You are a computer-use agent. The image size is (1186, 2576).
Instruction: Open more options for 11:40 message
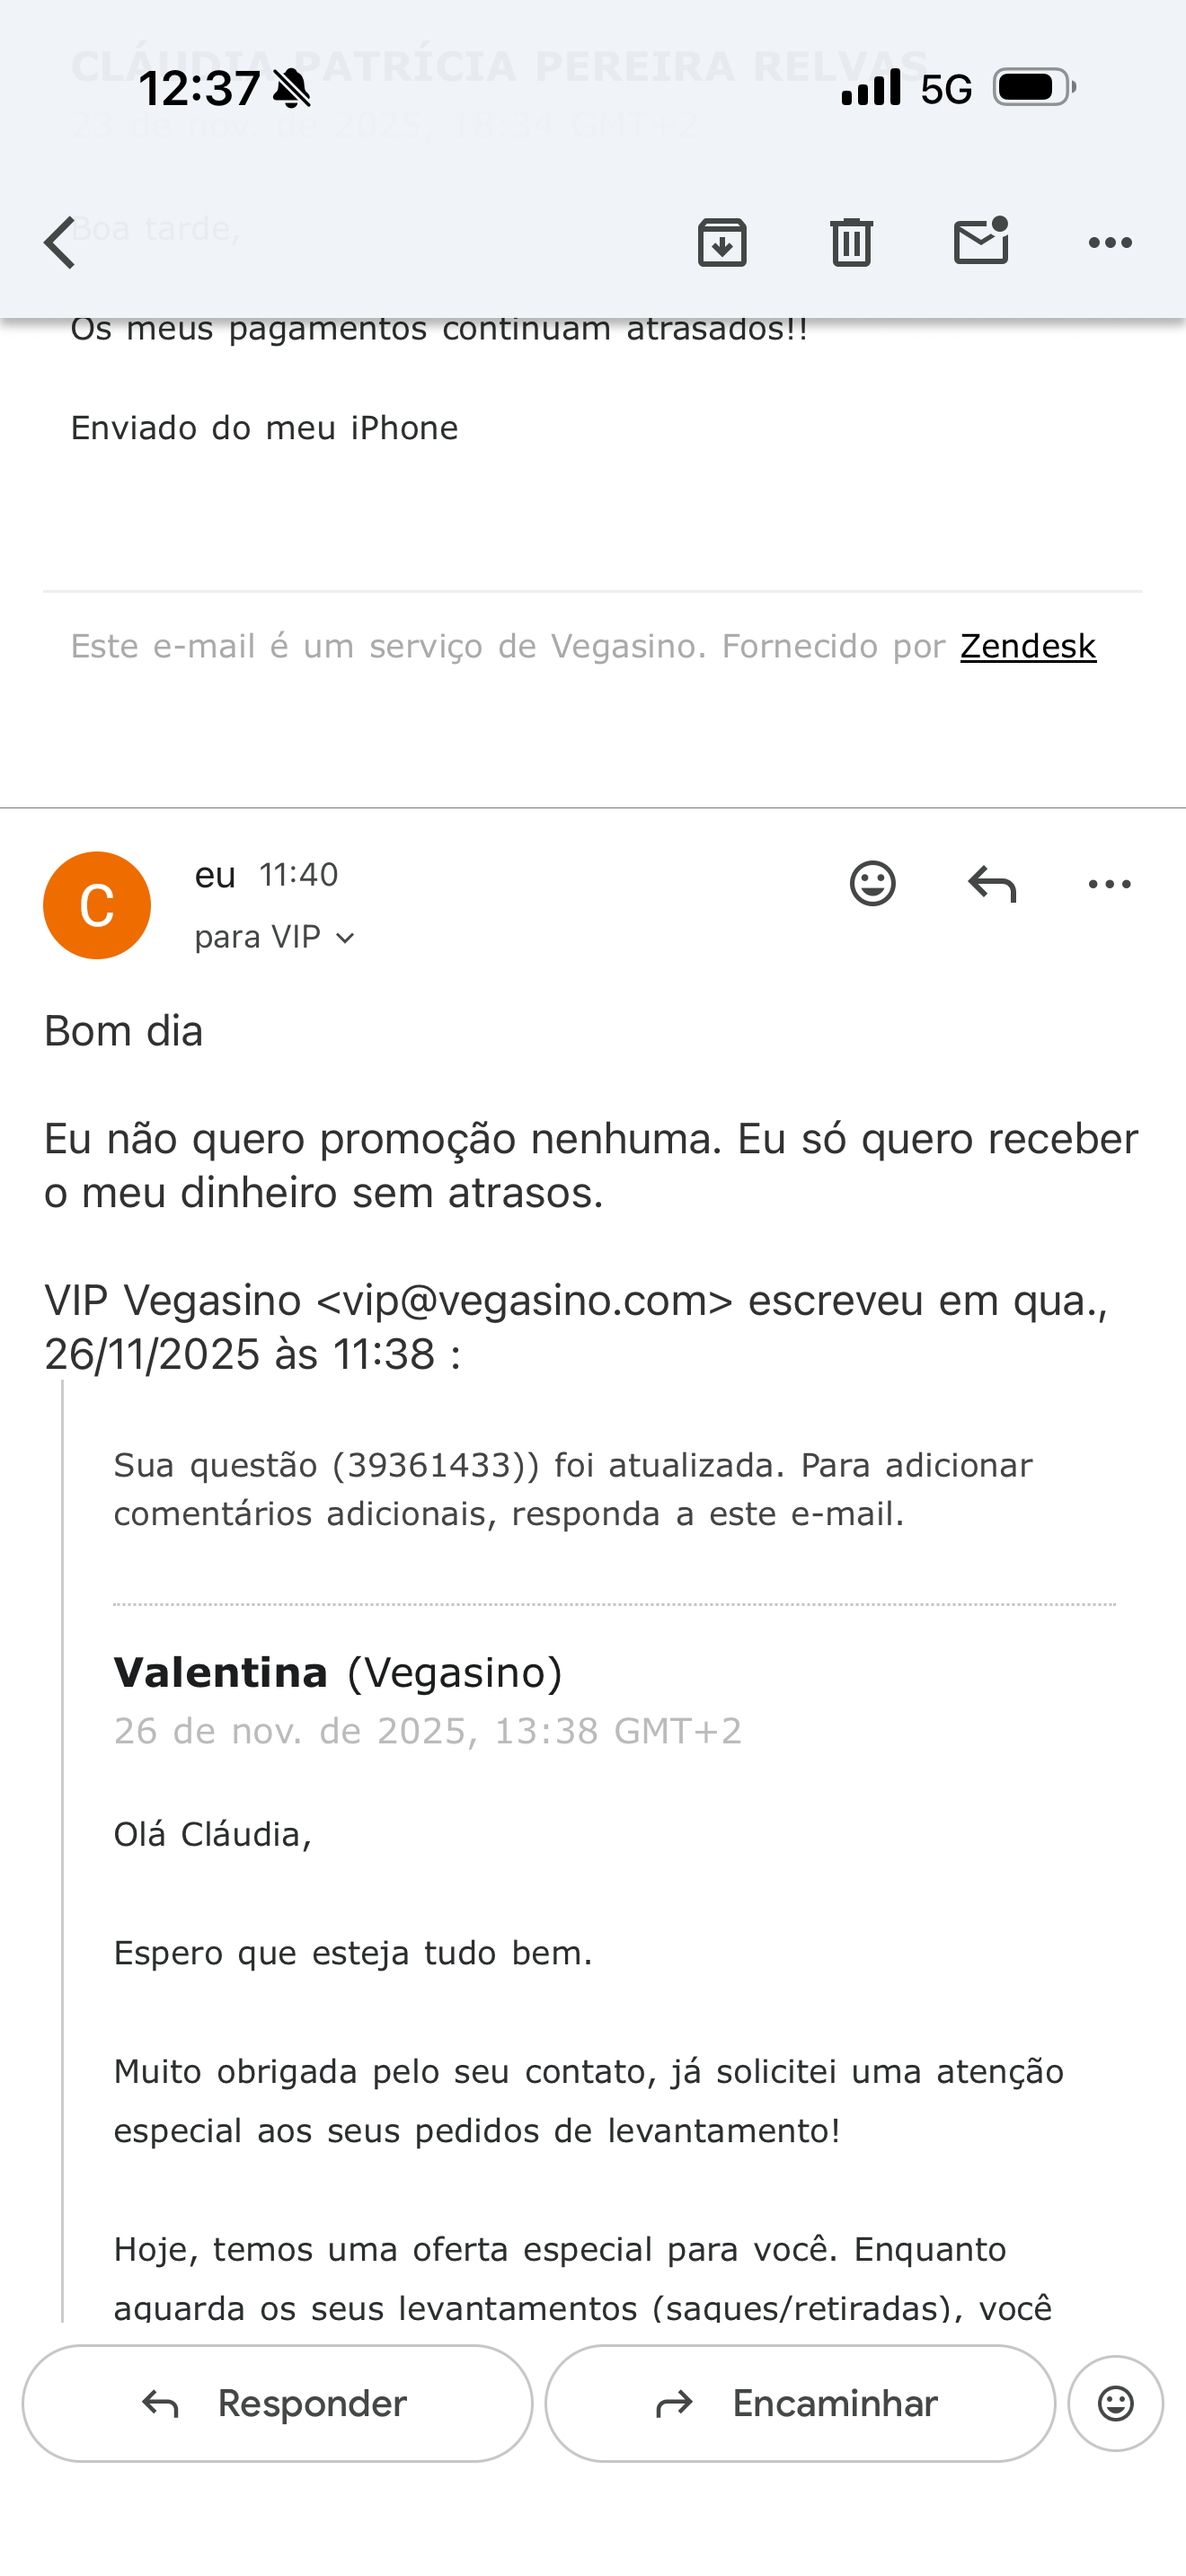(1109, 884)
